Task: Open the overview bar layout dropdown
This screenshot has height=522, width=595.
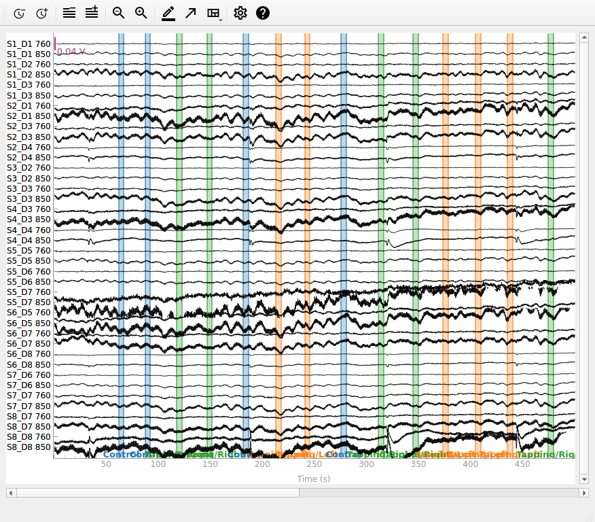Action: tap(214, 14)
